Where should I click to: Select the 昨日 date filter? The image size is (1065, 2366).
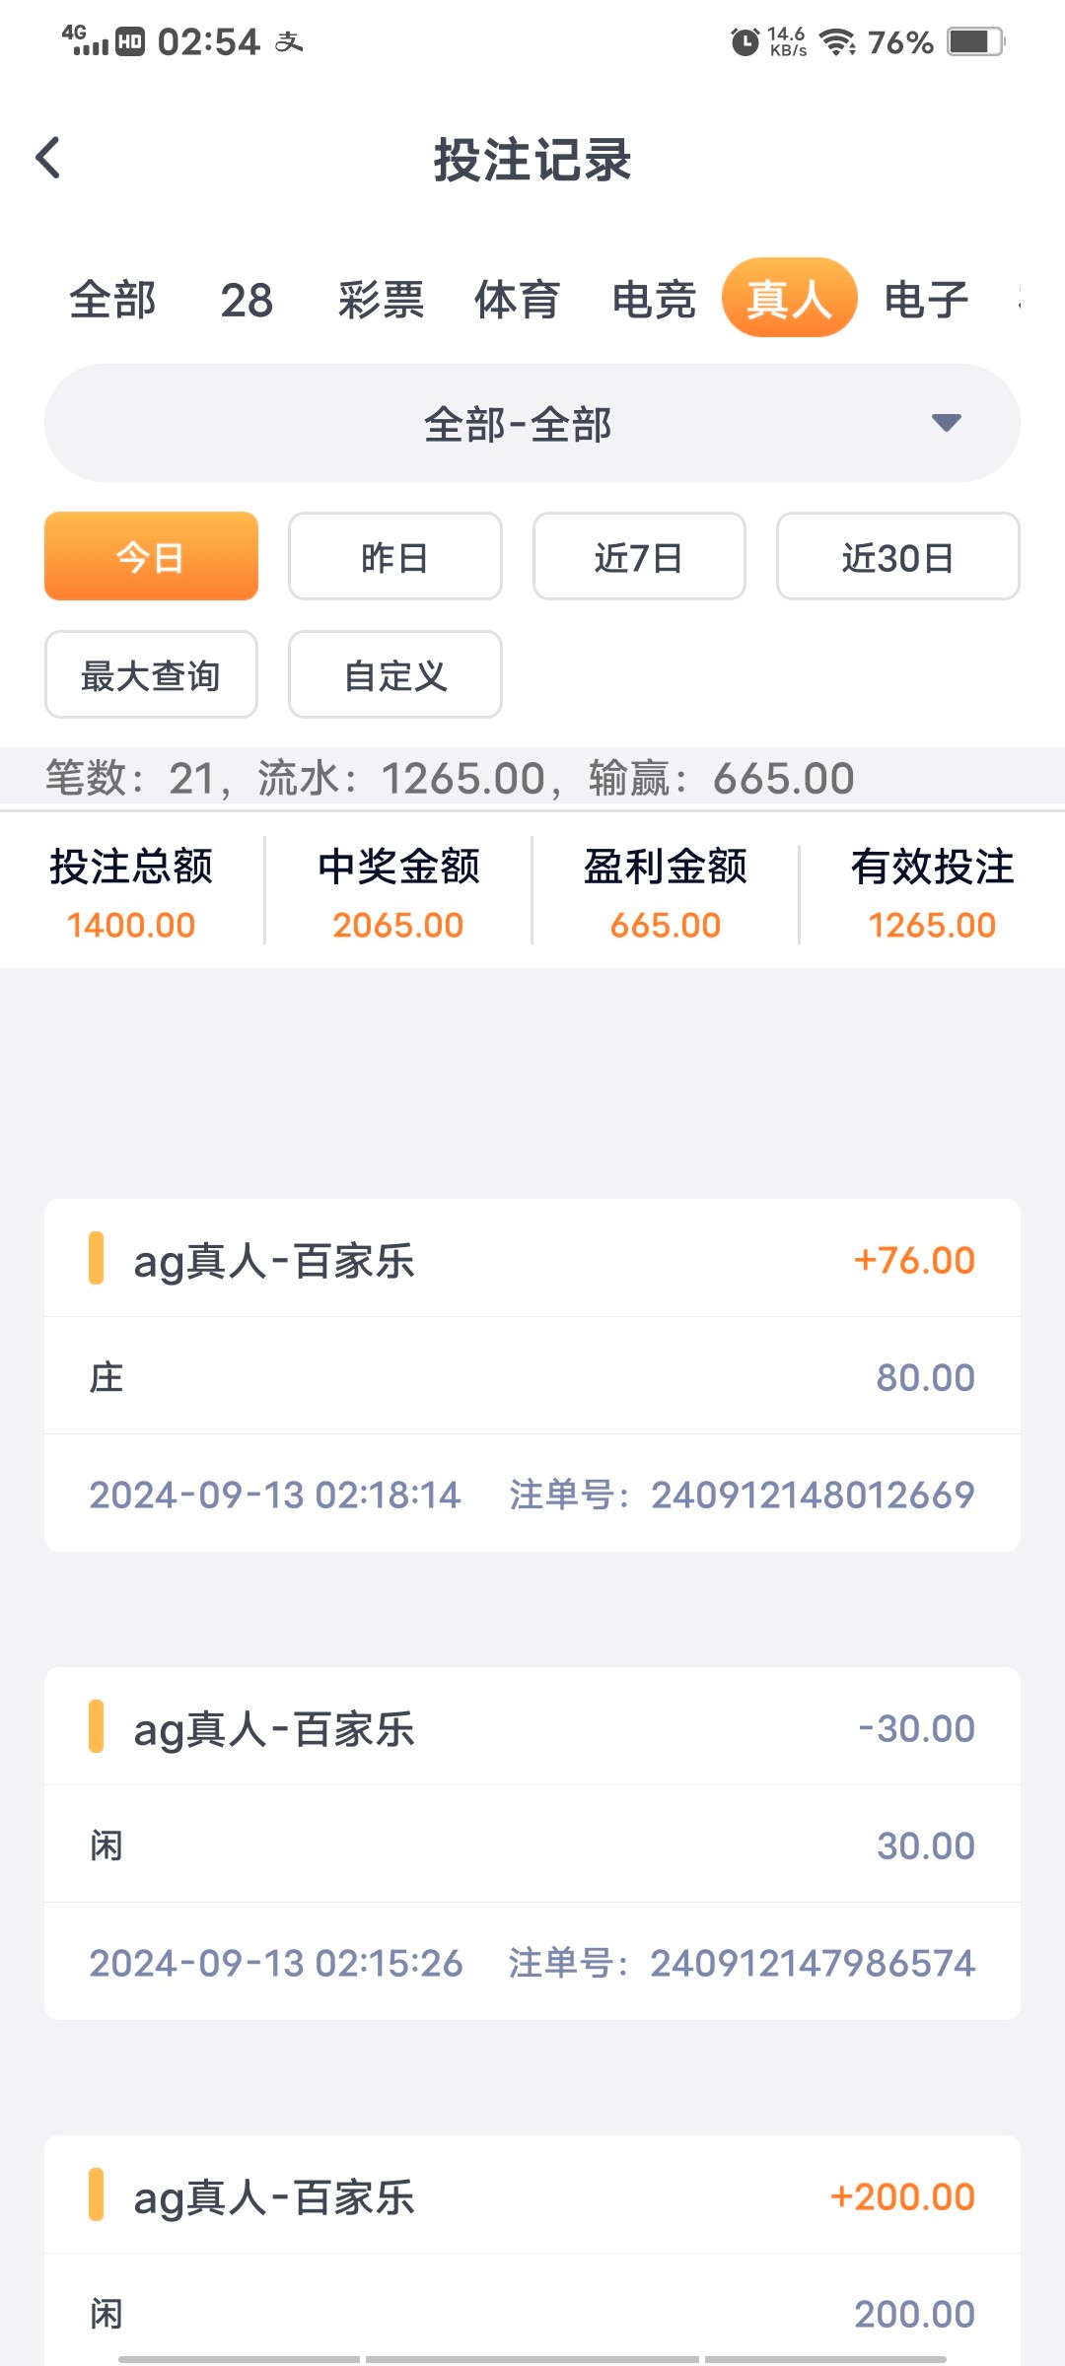tap(394, 557)
